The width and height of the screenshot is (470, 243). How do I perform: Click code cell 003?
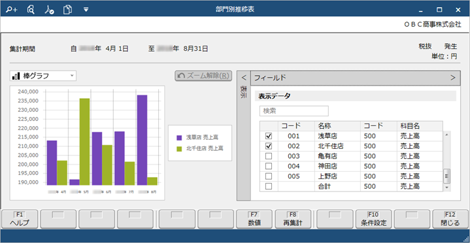296,156
